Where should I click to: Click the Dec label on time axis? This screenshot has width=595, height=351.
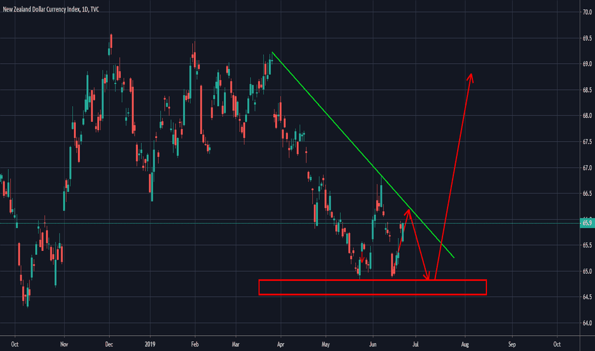[109, 344]
